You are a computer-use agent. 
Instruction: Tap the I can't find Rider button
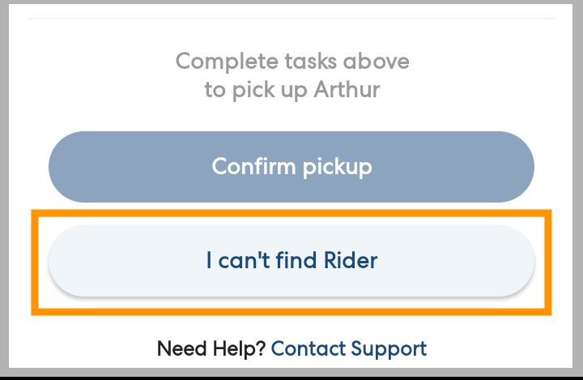[x=291, y=261]
